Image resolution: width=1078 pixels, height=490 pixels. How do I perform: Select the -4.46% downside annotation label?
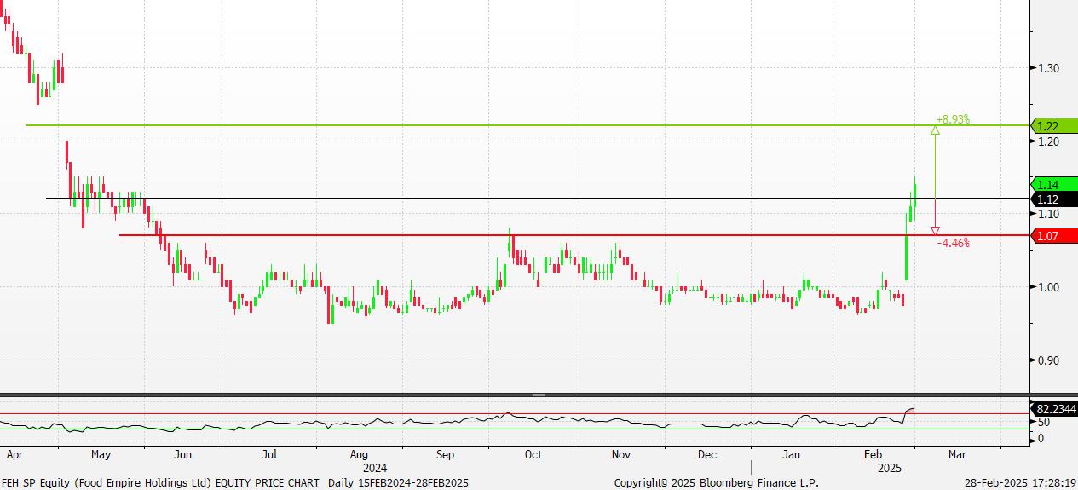point(954,243)
